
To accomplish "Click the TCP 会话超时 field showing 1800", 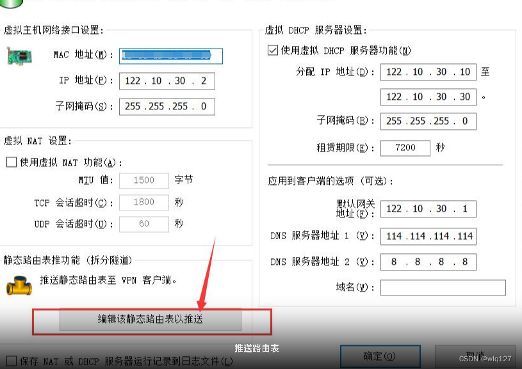I will (144, 202).
